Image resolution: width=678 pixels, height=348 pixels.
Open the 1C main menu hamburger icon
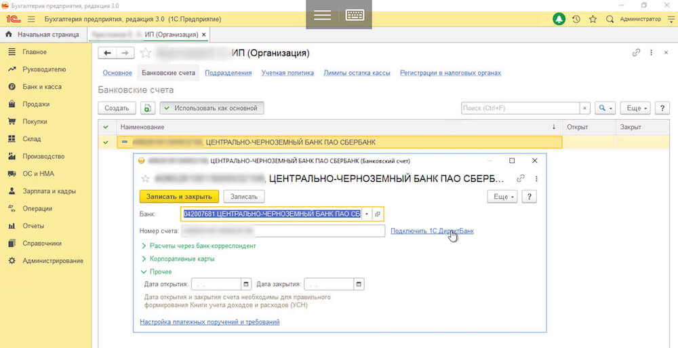click(x=31, y=20)
